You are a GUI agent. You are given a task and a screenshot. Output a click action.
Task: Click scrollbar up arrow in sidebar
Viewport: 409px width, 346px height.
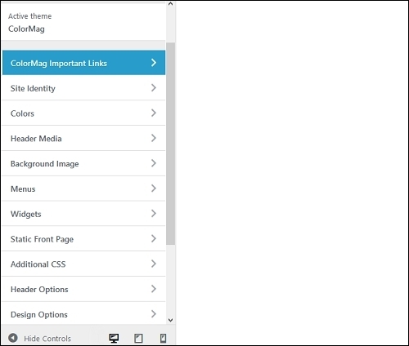(170, 4)
